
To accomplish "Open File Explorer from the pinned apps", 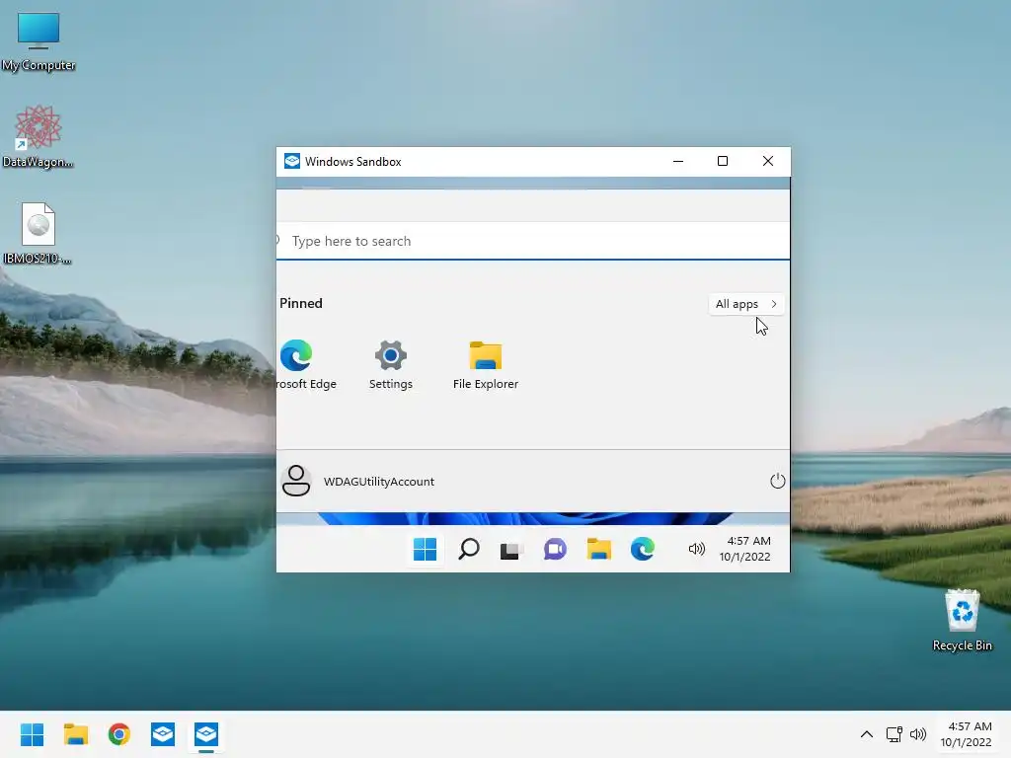I will click(x=486, y=364).
